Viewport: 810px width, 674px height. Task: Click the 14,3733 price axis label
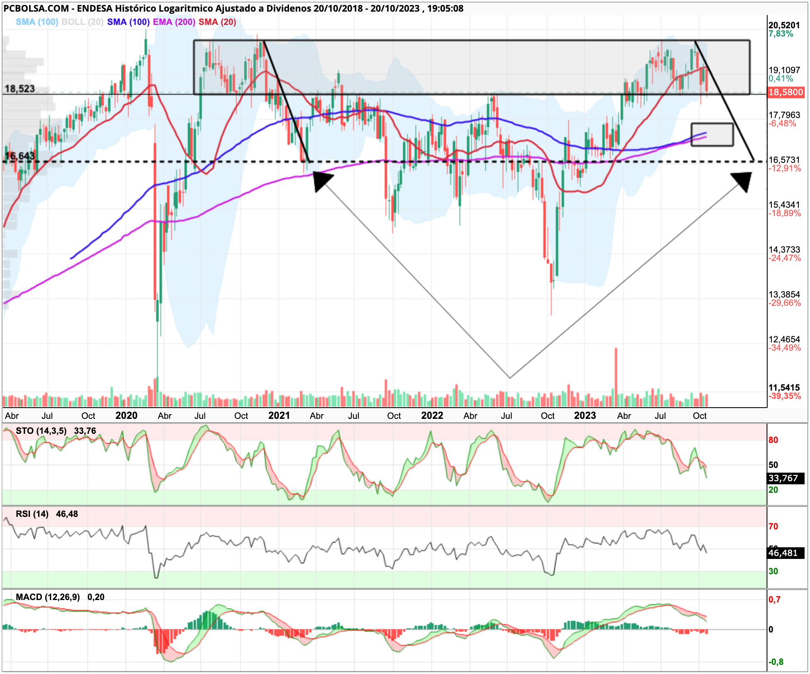pos(784,250)
